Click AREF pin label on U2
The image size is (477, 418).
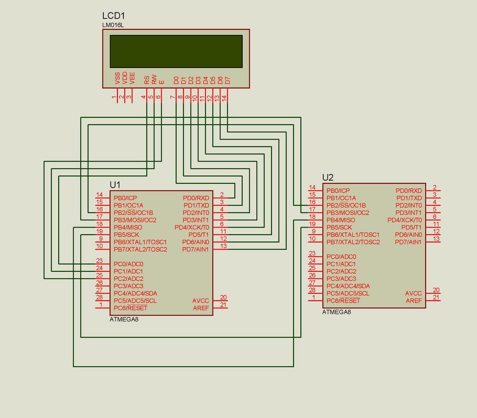click(x=414, y=301)
